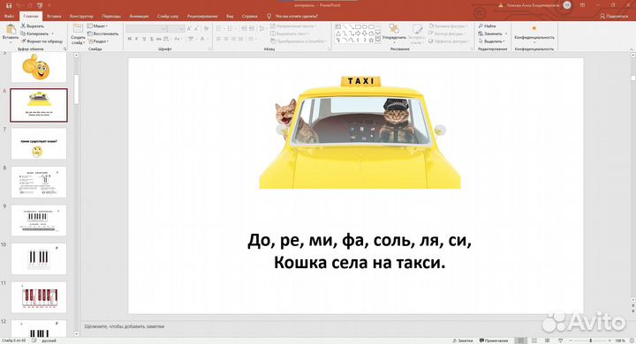
Task: Click Копировать (Copy) command
Action: (34, 34)
